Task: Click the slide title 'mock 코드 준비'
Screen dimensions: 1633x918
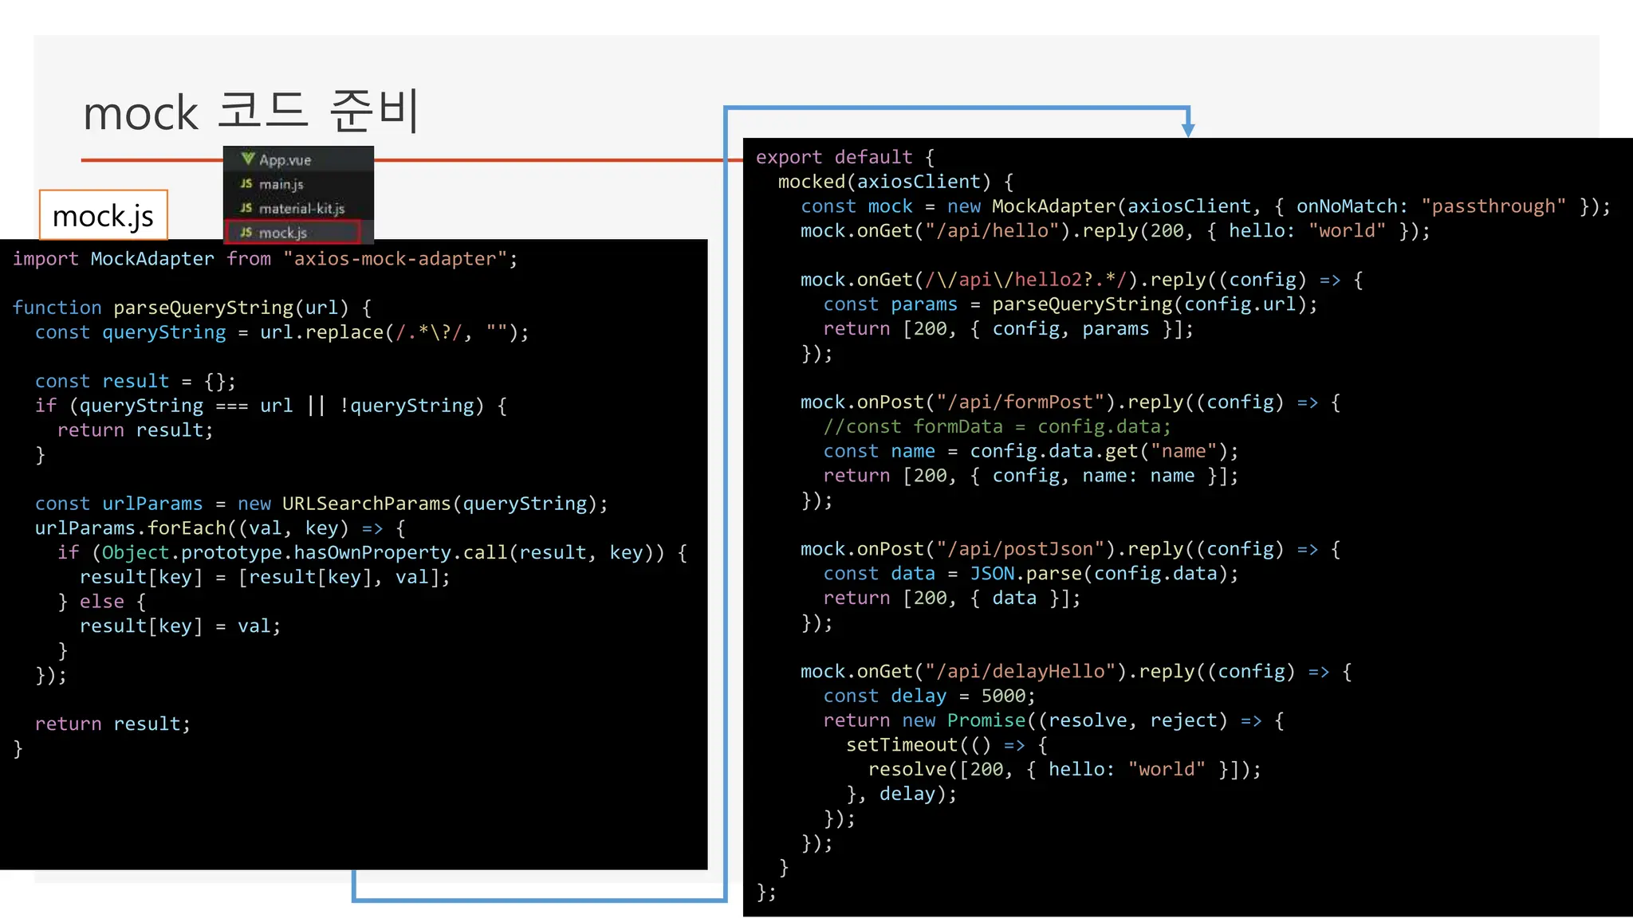Action: pyautogui.click(x=251, y=112)
